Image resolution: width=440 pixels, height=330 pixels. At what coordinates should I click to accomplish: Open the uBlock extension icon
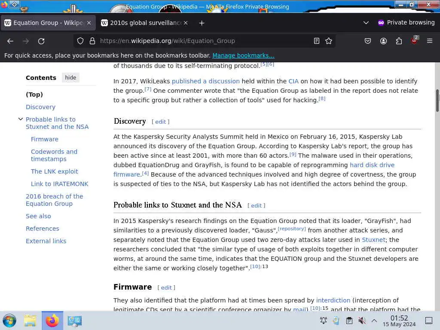point(415,40)
